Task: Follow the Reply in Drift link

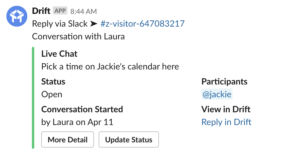Action: (226, 122)
